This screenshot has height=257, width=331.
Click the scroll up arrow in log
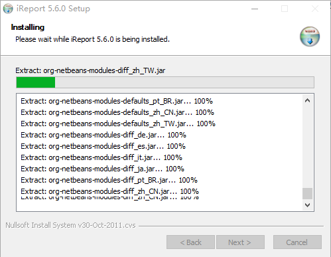point(307,100)
